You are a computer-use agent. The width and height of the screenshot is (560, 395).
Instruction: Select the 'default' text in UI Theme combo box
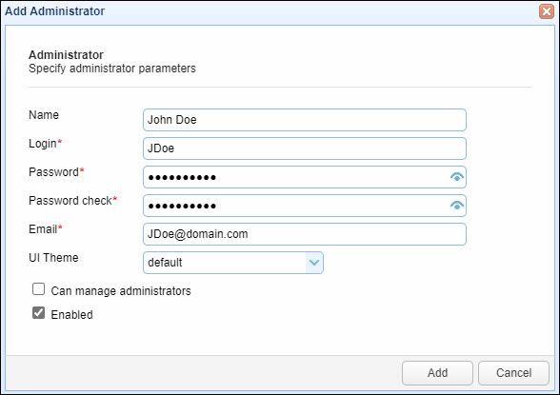[165, 263]
